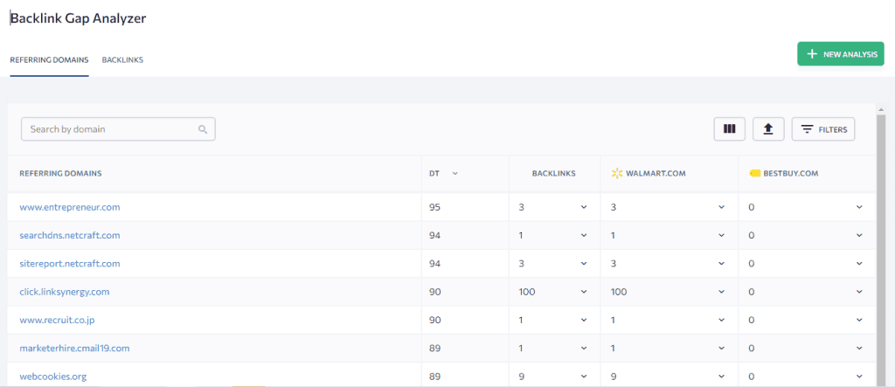Image resolution: width=895 pixels, height=387 pixels.
Task: Click Walmart count 9 for webcookies.org
Action: click(614, 377)
